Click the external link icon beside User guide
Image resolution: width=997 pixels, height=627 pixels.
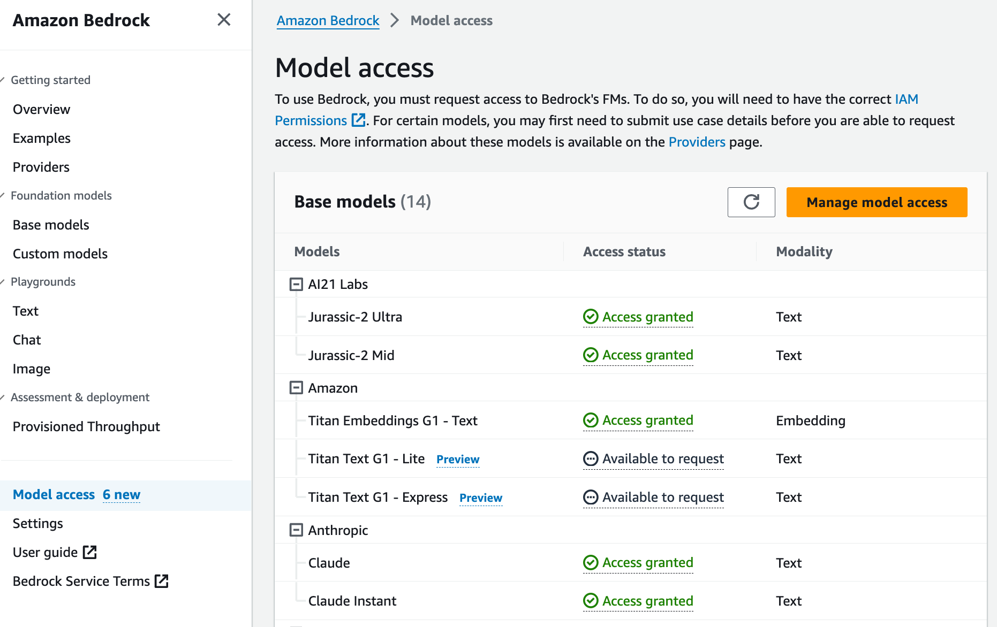pyautogui.click(x=90, y=552)
